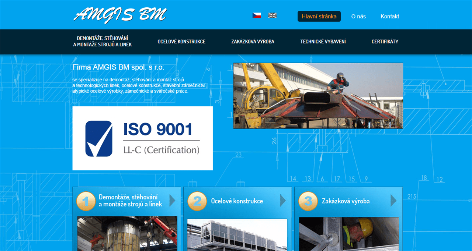Switch to Czech language flag
This screenshot has width=472, height=251.
click(x=257, y=15)
